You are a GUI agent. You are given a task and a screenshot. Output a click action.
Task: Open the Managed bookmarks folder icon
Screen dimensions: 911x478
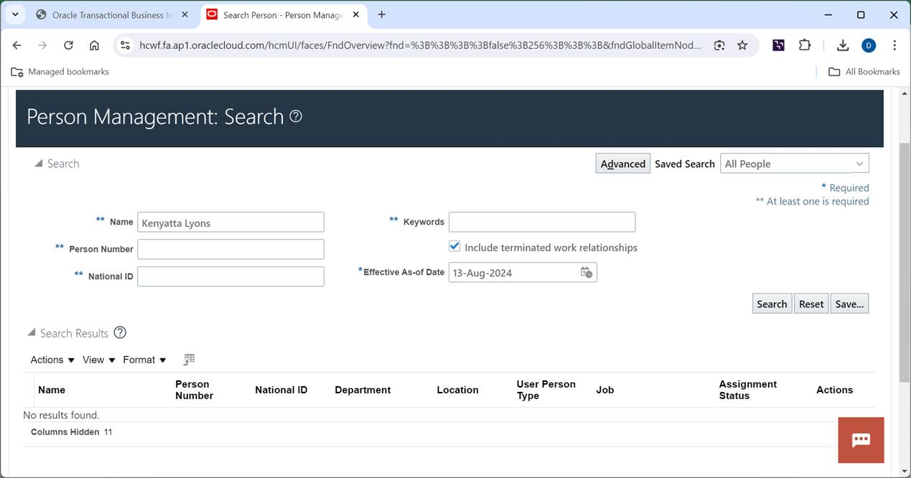15,71
